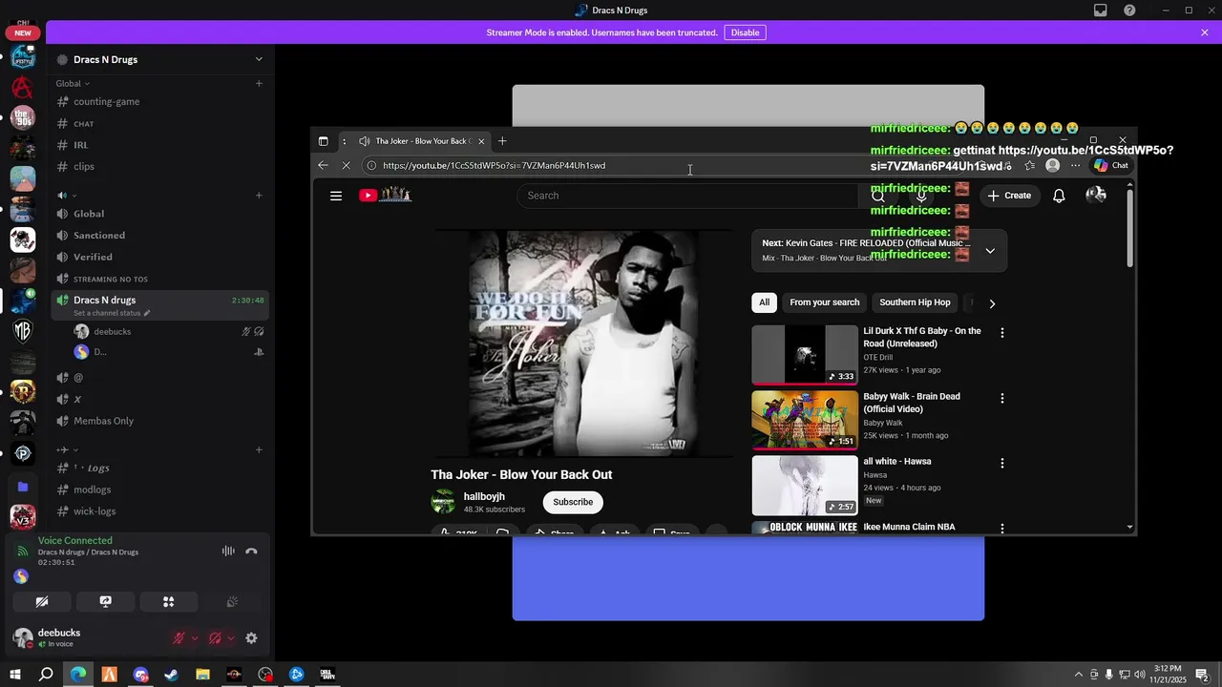Open Edge tab actions menu icon

[323, 141]
